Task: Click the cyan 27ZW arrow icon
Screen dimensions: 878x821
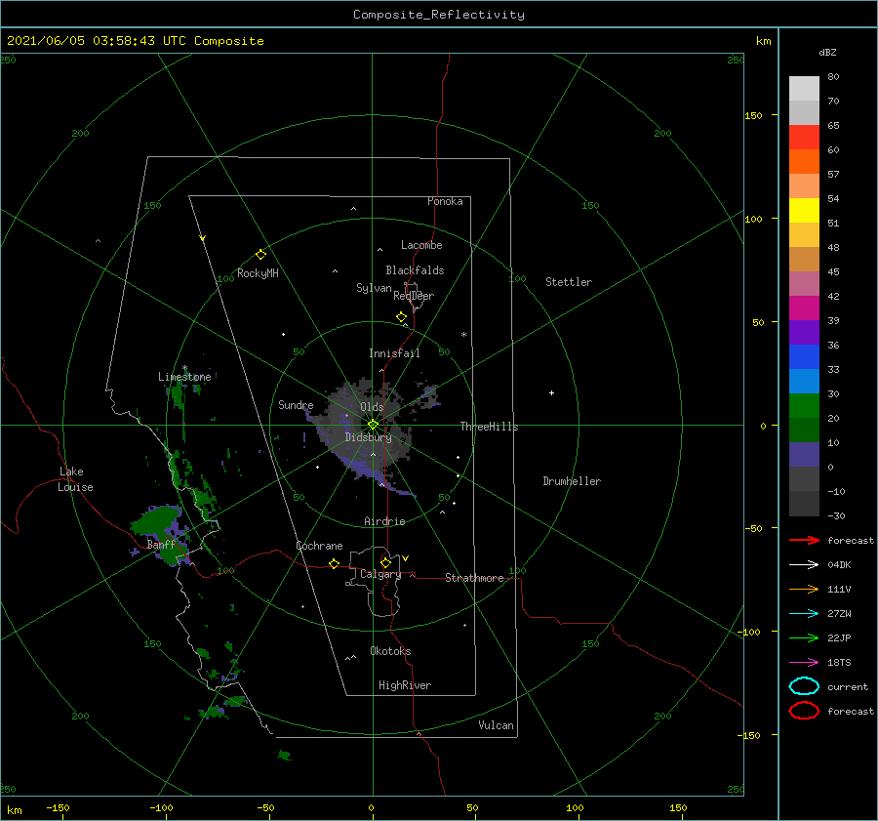Action: [x=804, y=614]
